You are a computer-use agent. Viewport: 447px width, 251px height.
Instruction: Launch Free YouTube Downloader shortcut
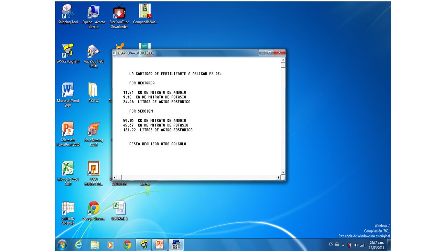click(119, 16)
